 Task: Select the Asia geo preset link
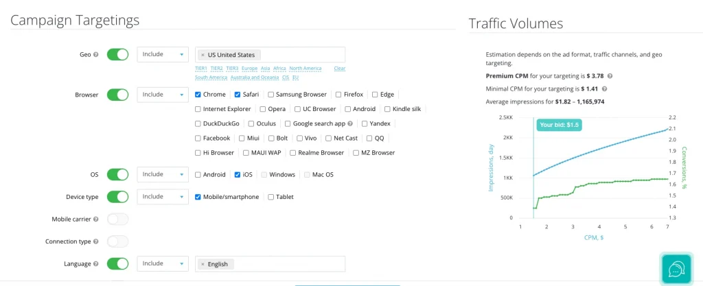coord(266,69)
